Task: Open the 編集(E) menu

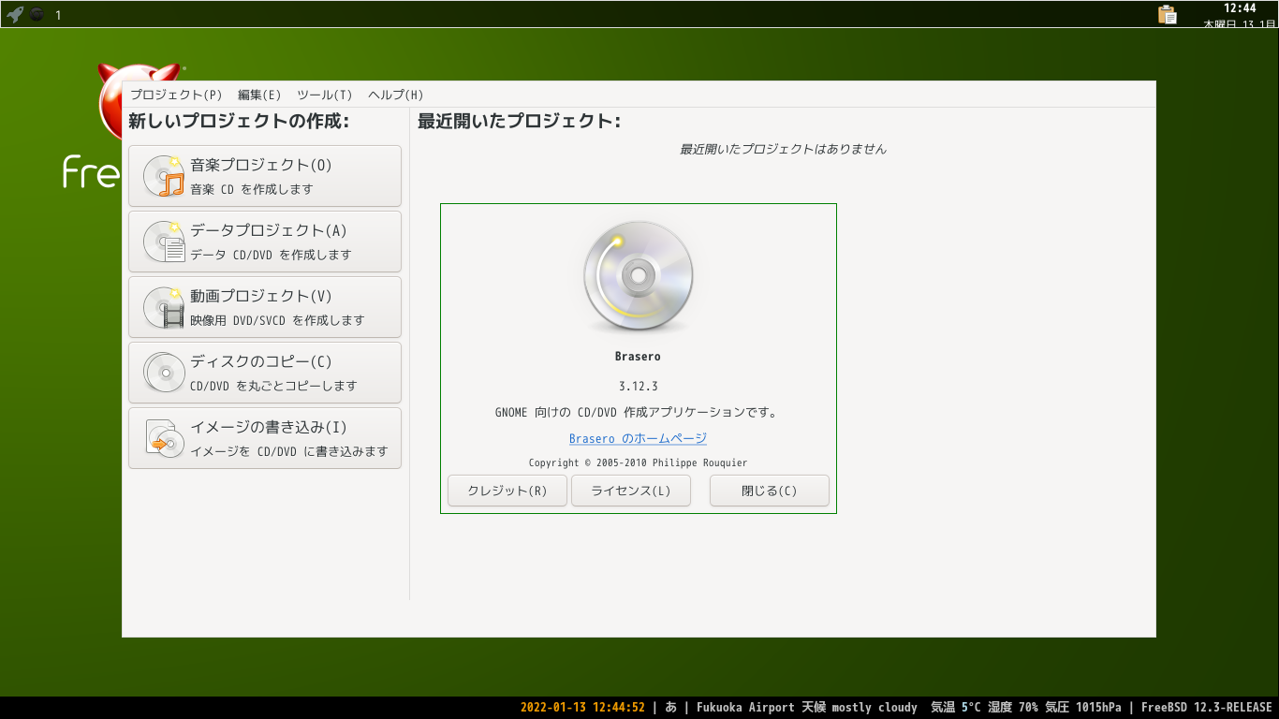Action: (x=259, y=95)
